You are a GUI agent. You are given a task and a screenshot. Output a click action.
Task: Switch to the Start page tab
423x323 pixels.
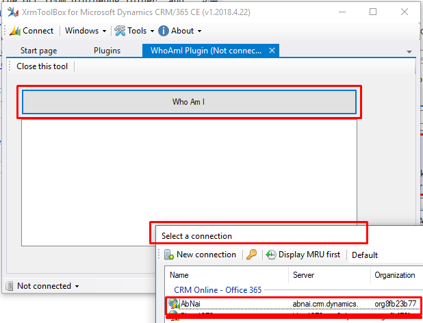pos(39,51)
